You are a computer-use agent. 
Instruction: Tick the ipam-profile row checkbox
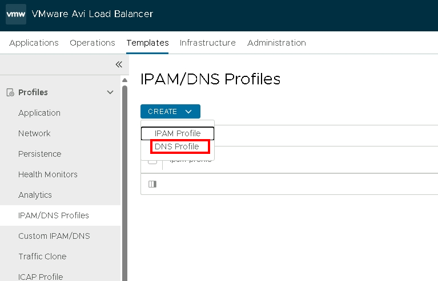152,161
